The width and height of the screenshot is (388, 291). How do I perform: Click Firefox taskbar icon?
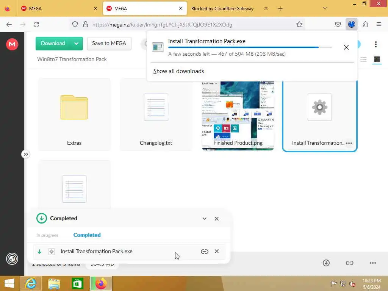click(x=101, y=283)
